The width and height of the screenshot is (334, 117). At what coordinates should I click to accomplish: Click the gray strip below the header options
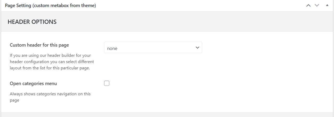coord(167,115)
